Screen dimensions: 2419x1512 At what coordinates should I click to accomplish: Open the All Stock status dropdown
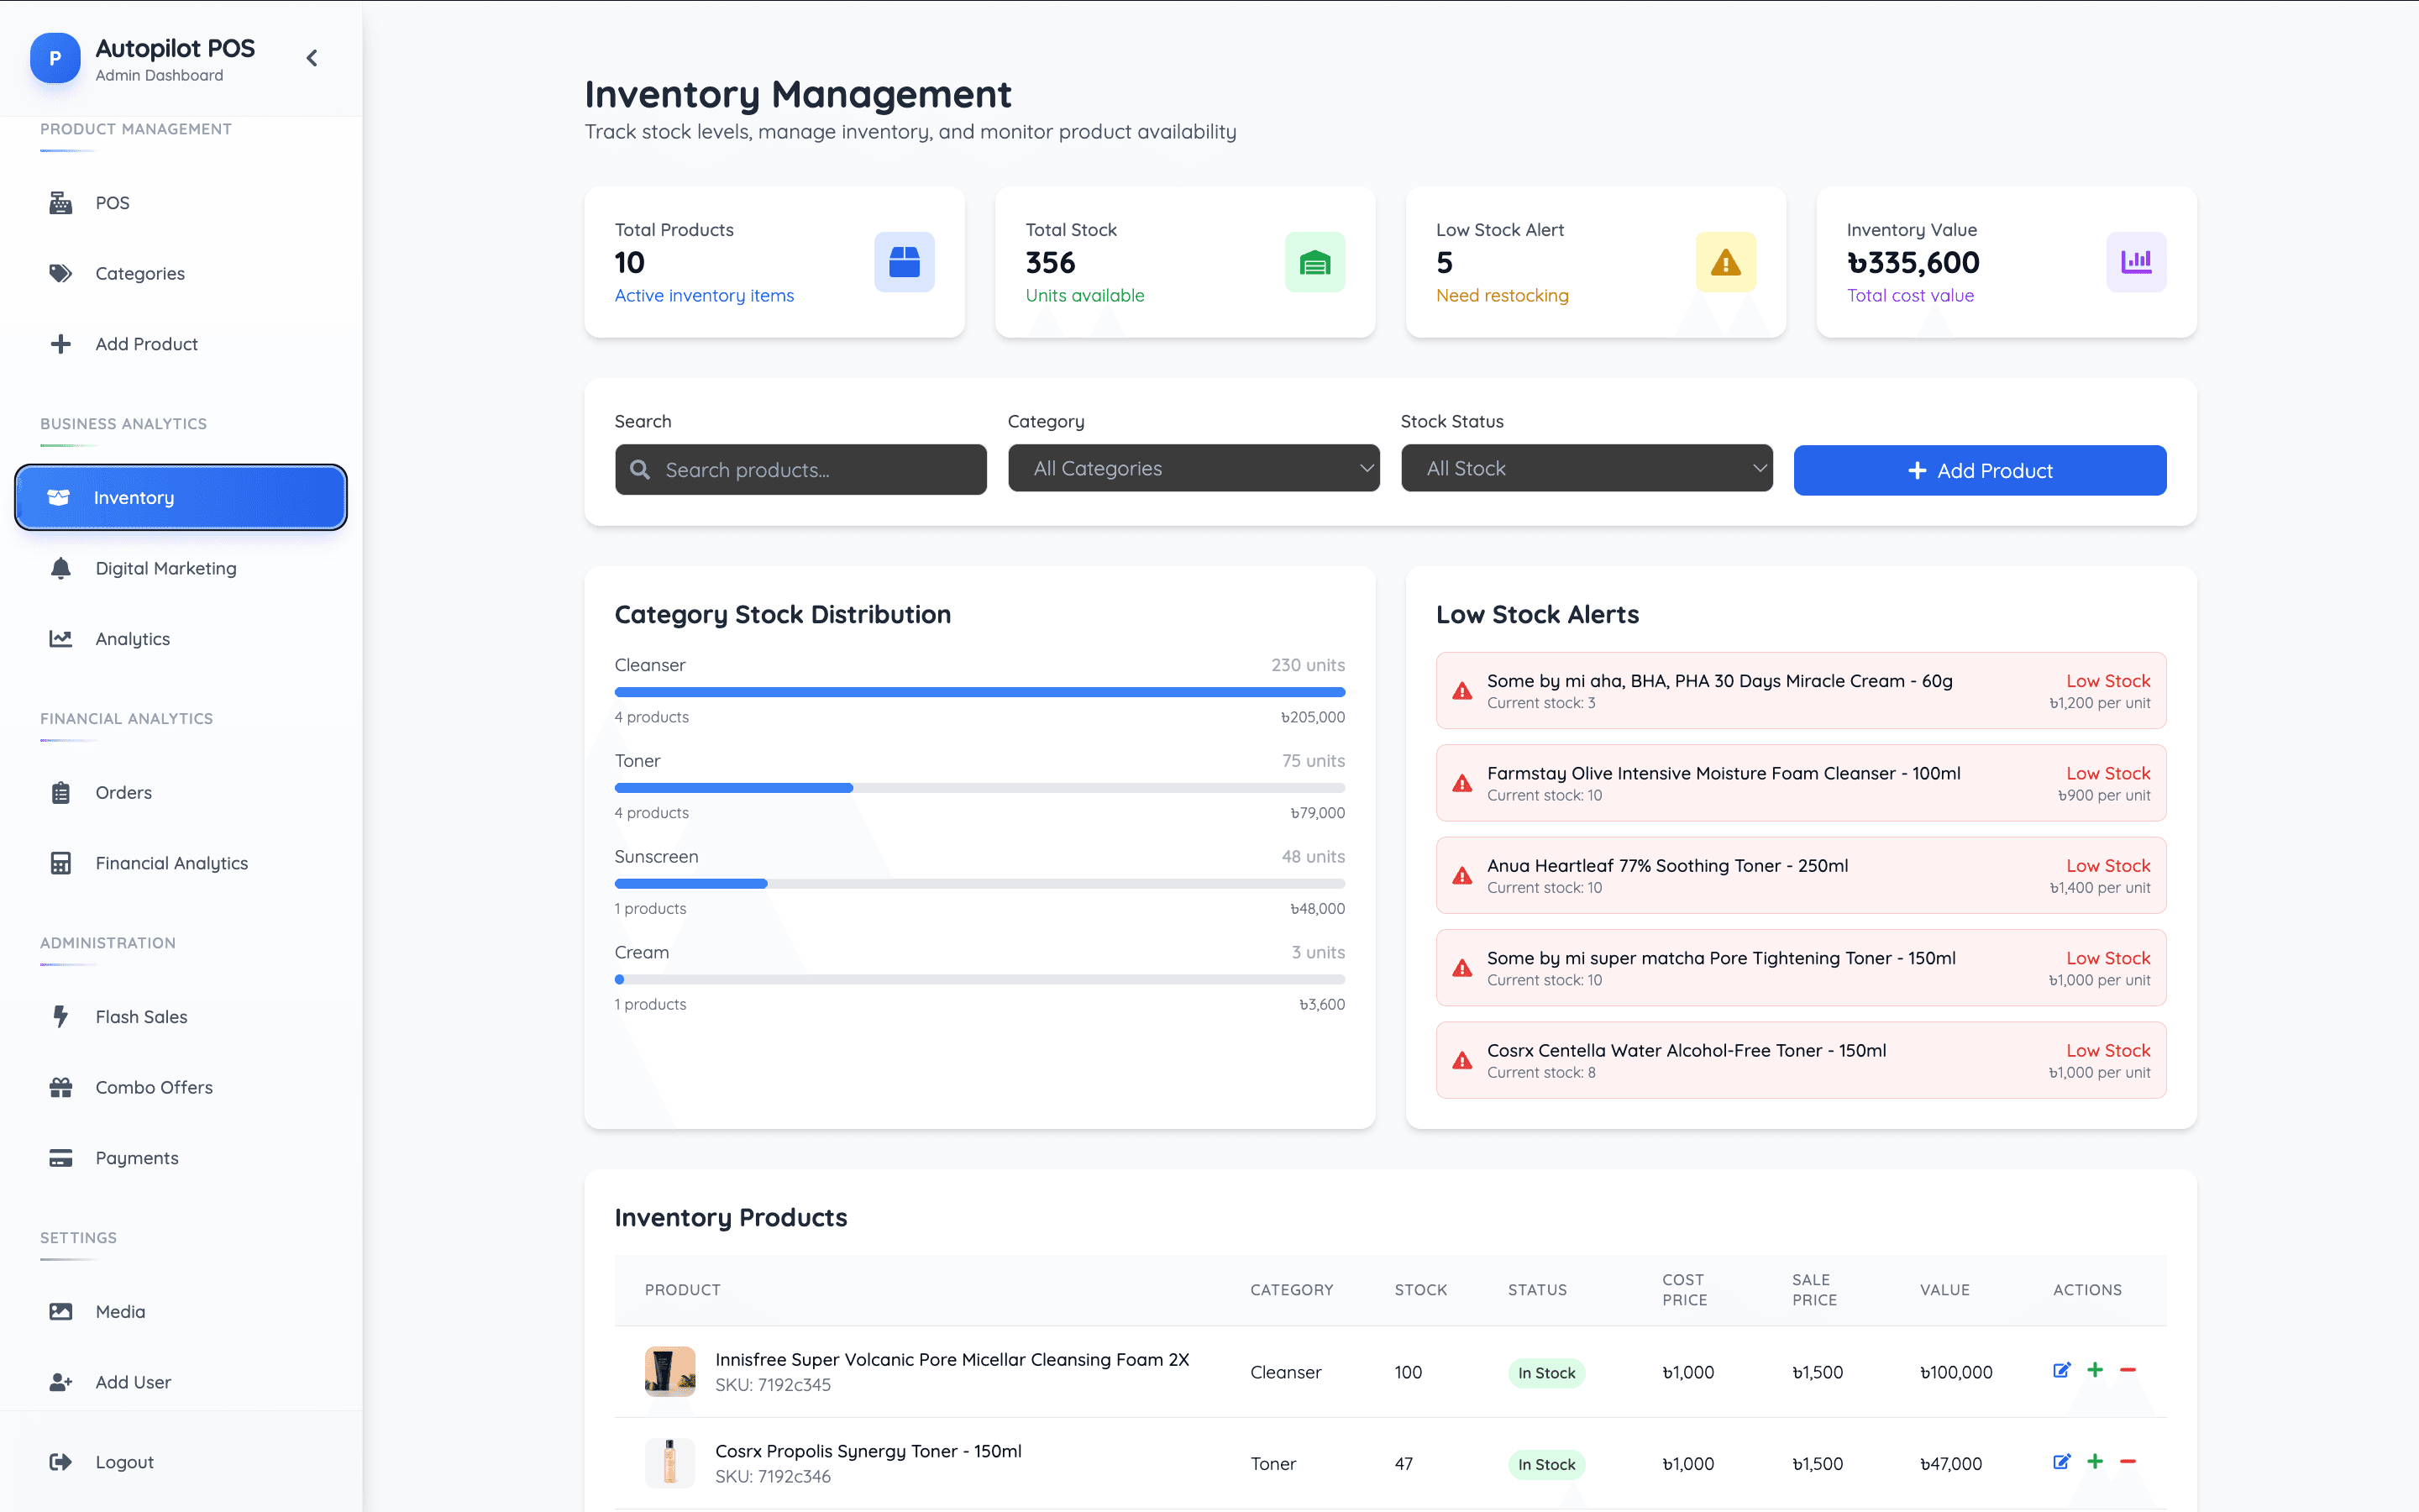pyautogui.click(x=1587, y=468)
